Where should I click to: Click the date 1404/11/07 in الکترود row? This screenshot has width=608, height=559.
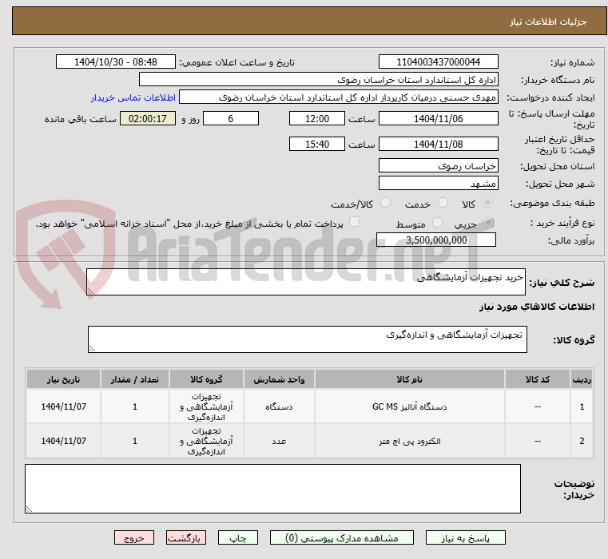pyautogui.click(x=63, y=441)
